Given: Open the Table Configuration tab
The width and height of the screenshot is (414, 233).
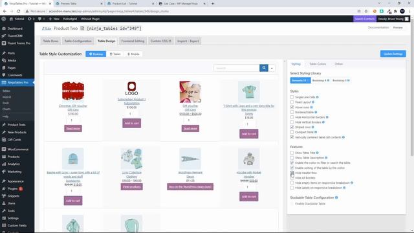Looking at the screenshot, I should 78,41.
